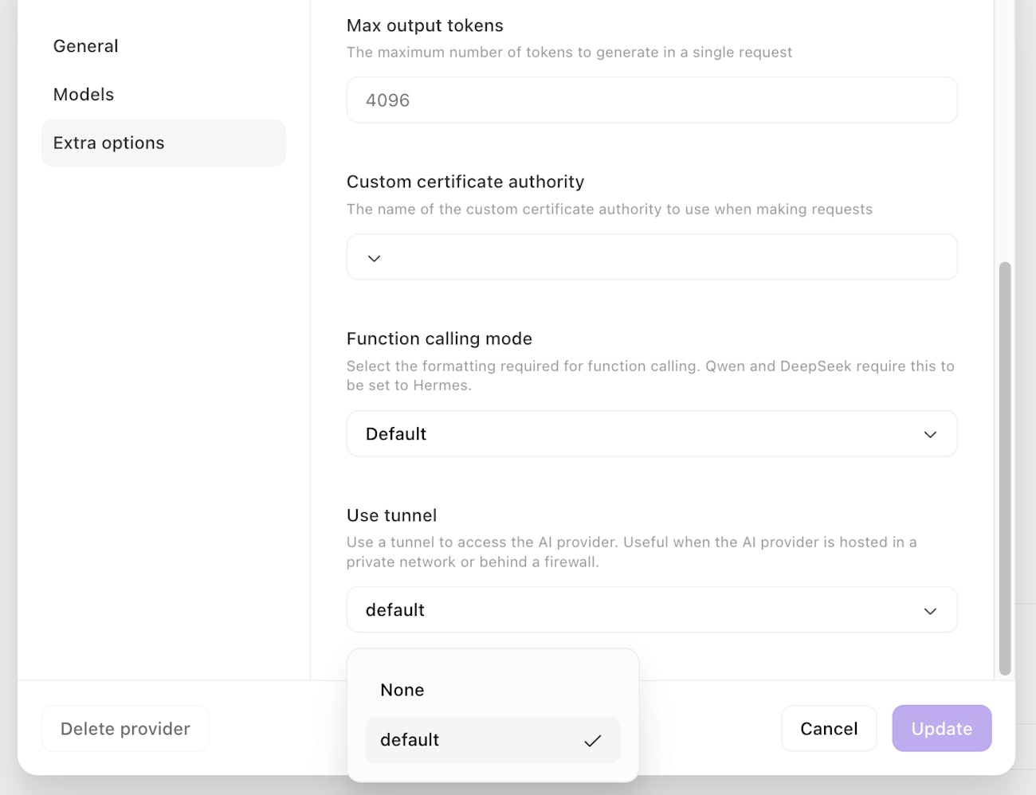Screen dimensions: 1036x795
Task: Click the Use tunnel chevron arrow
Action: pos(930,611)
